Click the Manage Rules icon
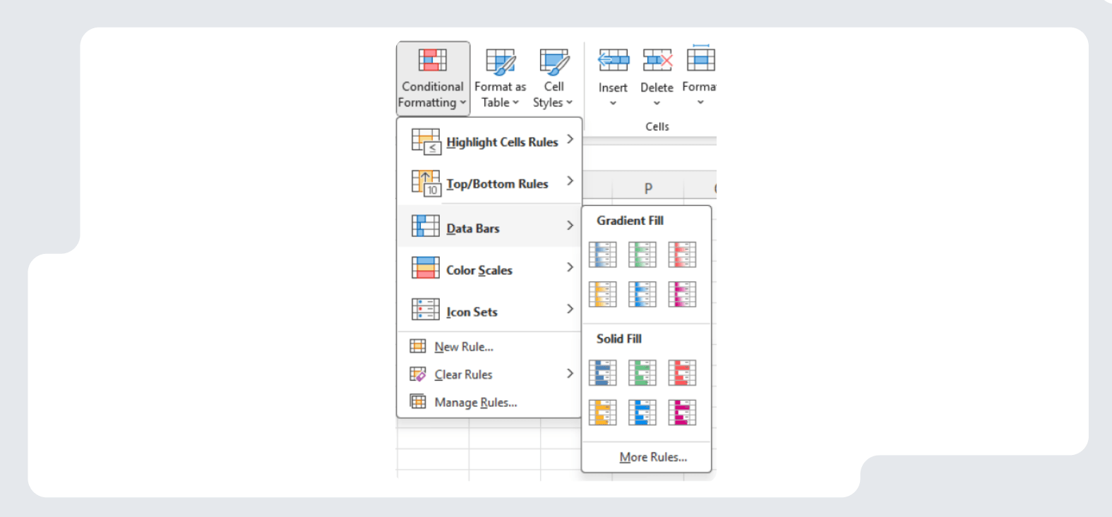 (418, 402)
